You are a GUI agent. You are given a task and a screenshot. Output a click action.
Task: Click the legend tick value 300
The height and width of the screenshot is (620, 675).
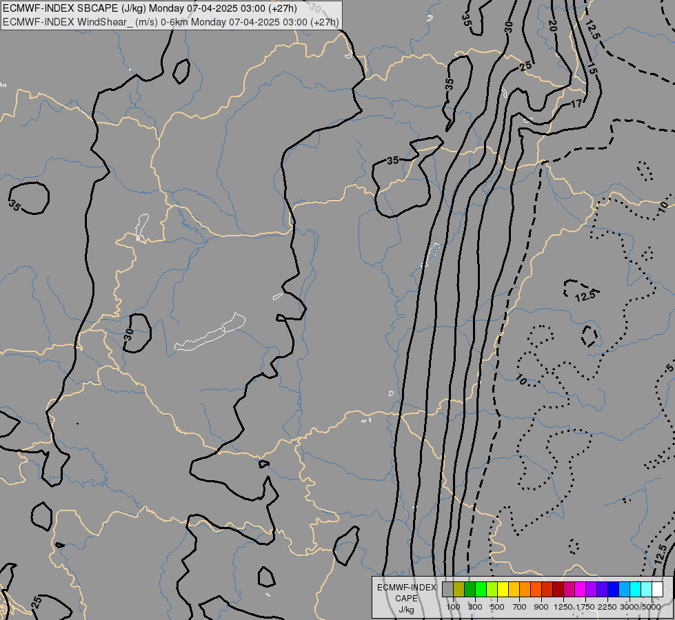[x=475, y=607]
